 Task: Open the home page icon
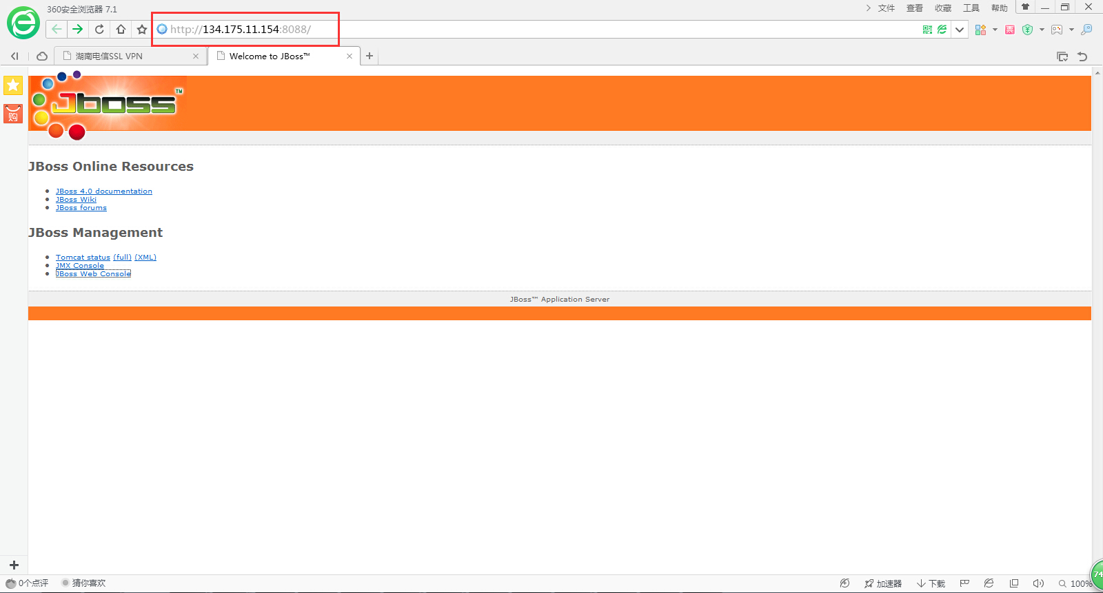point(121,29)
